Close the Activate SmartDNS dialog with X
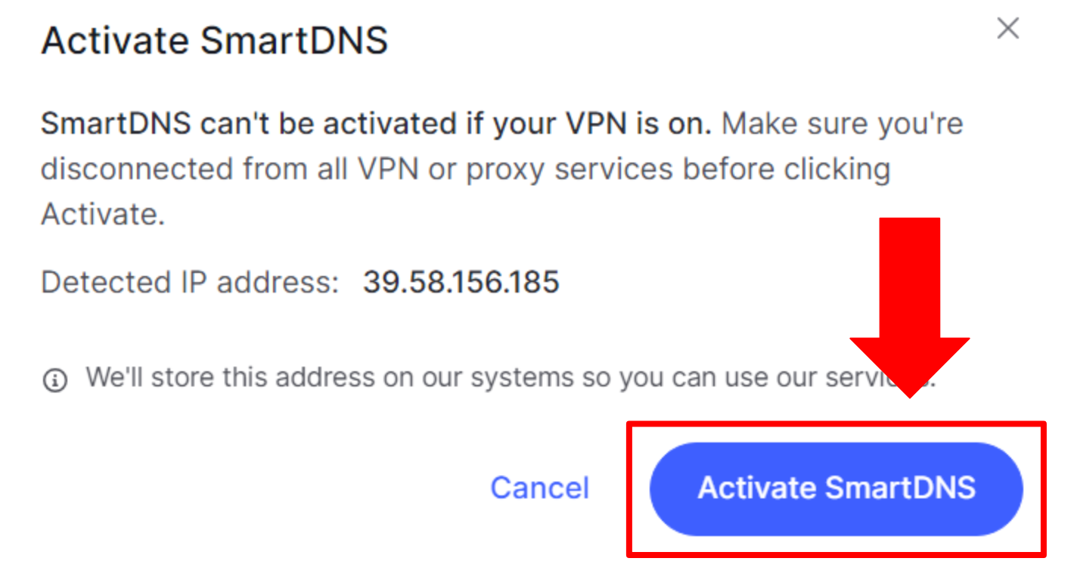 pos(1007,29)
